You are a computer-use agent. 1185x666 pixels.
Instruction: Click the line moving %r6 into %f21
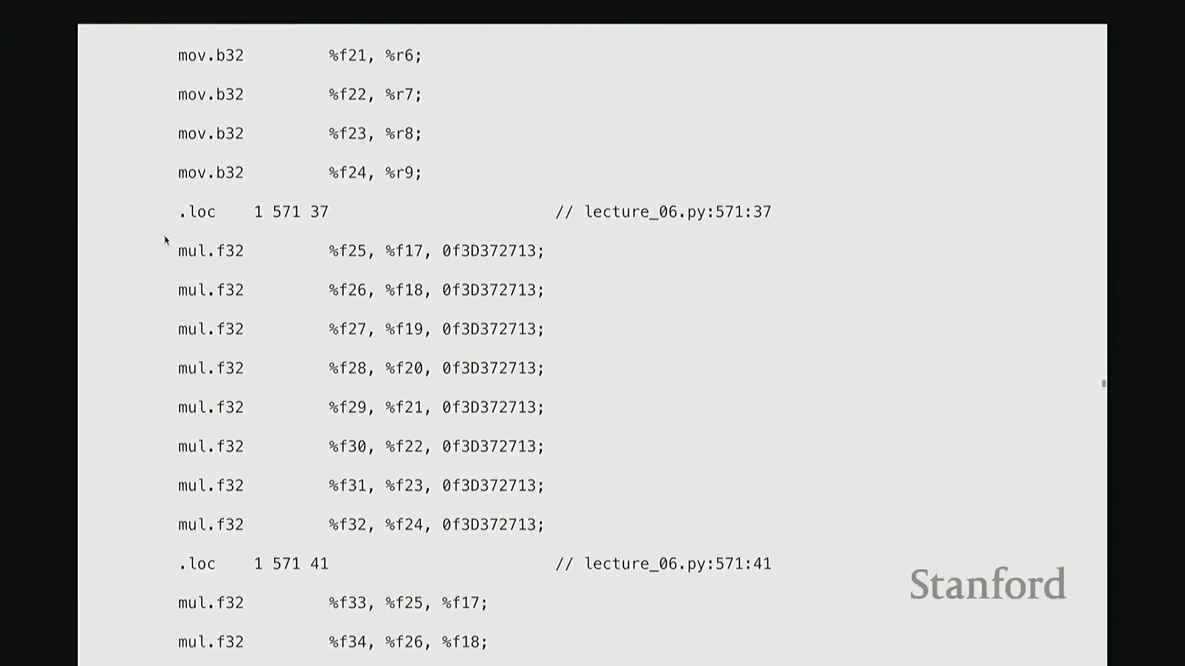(x=300, y=55)
